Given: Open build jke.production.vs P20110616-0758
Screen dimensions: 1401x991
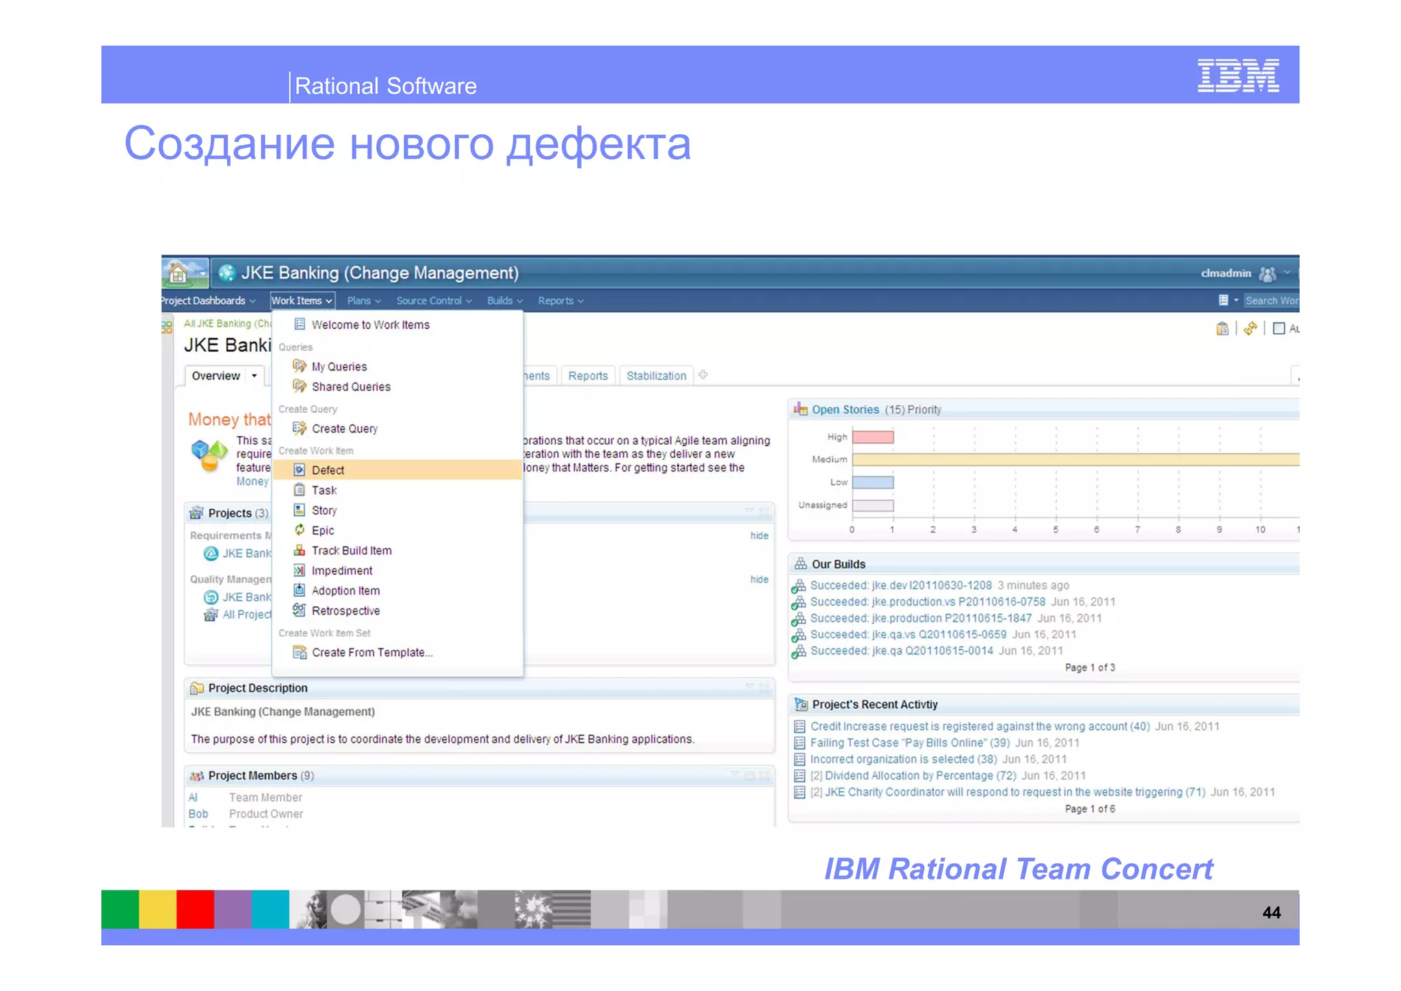Looking at the screenshot, I should coord(928,602).
